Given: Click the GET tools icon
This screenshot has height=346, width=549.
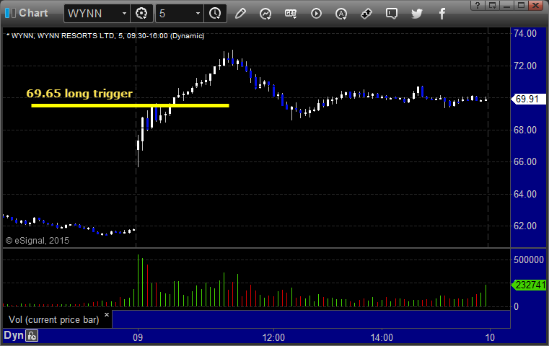Looking at the screenshot, I should point(291,14).
